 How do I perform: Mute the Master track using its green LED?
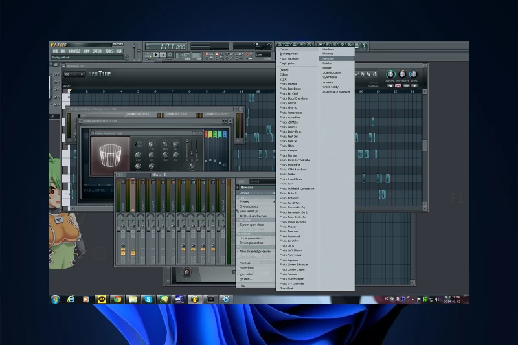tap(122, 221)
